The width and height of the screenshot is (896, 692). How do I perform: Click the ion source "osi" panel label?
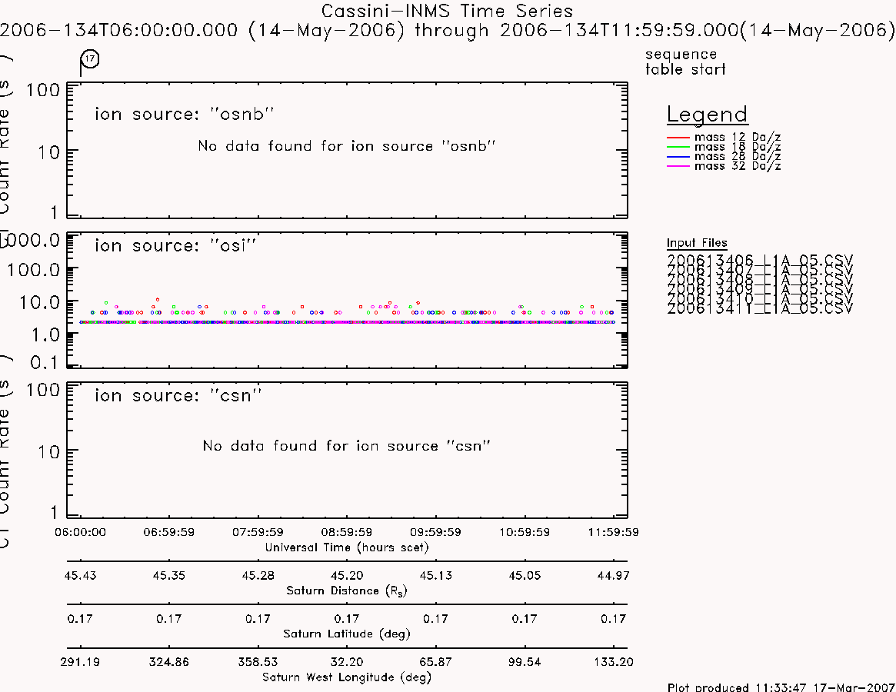(x=175, y=246)
